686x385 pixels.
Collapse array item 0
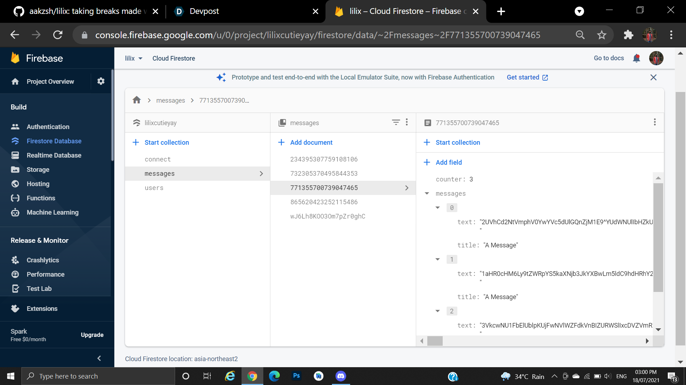438,207
